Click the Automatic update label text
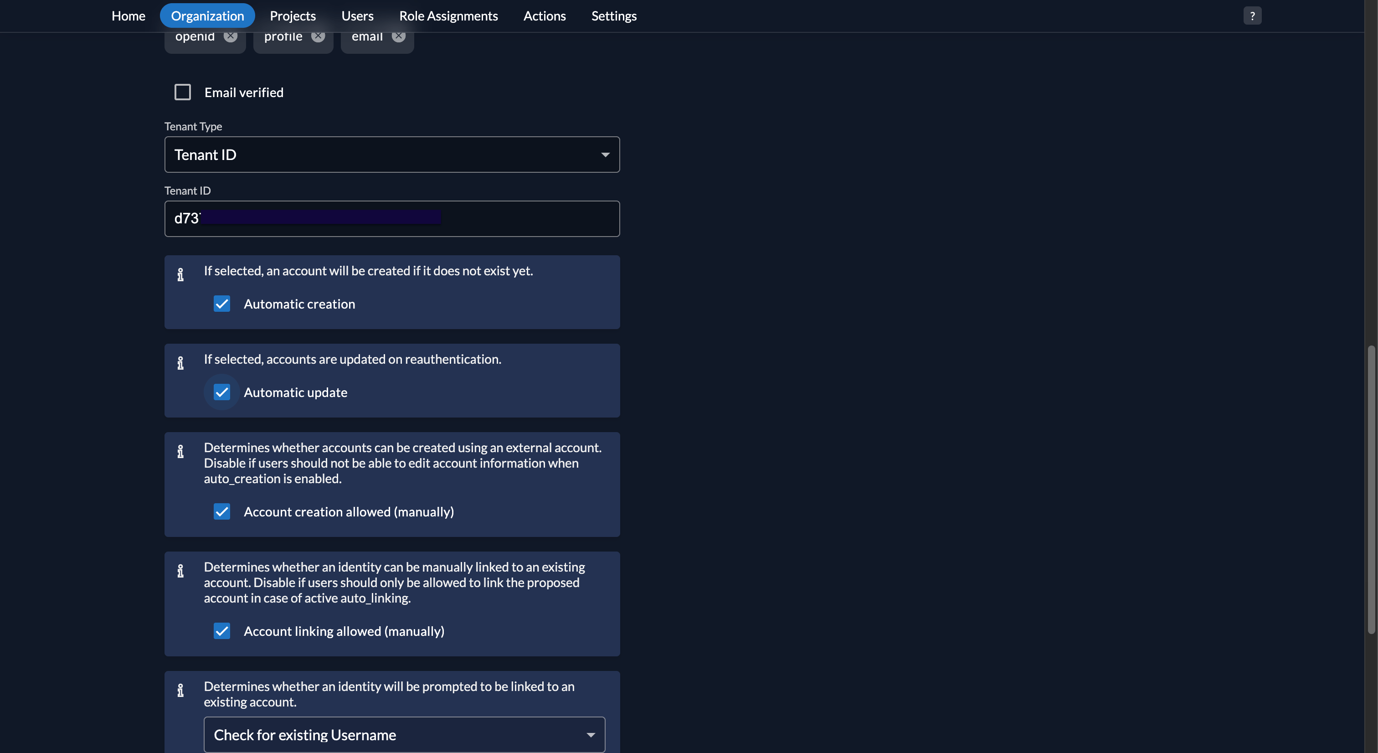The image size is (1378, 753). click(295, 392)
